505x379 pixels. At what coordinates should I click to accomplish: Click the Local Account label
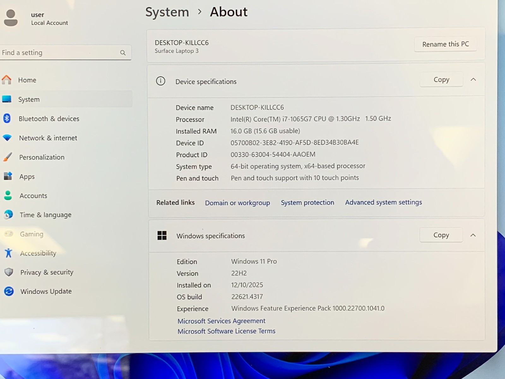point(50,23)
